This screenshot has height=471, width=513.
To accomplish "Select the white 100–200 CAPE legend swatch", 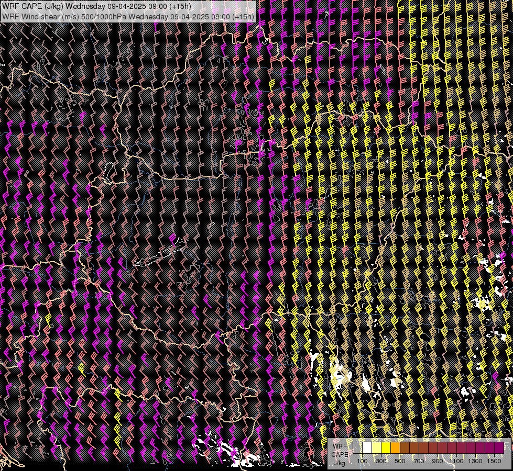I will pos(367,448).
